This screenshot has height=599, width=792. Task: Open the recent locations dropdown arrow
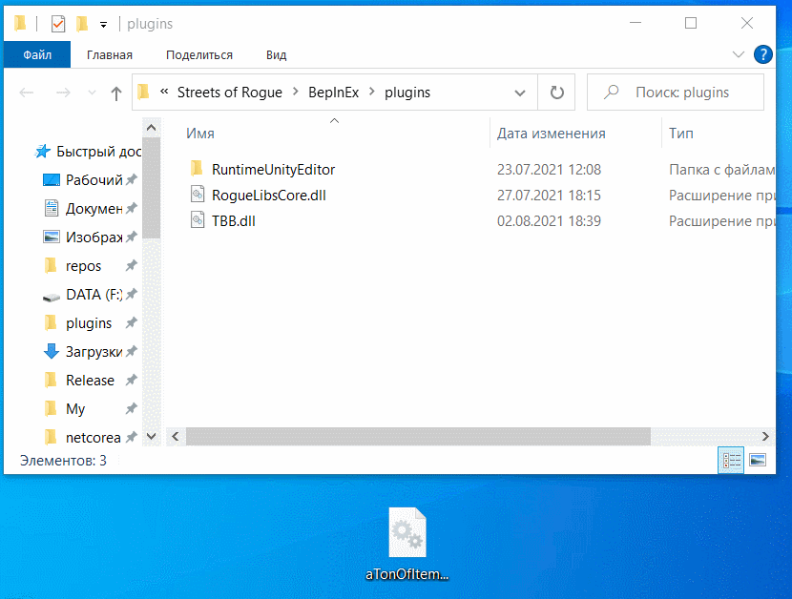pyautogui.click(x=92, y=93)
